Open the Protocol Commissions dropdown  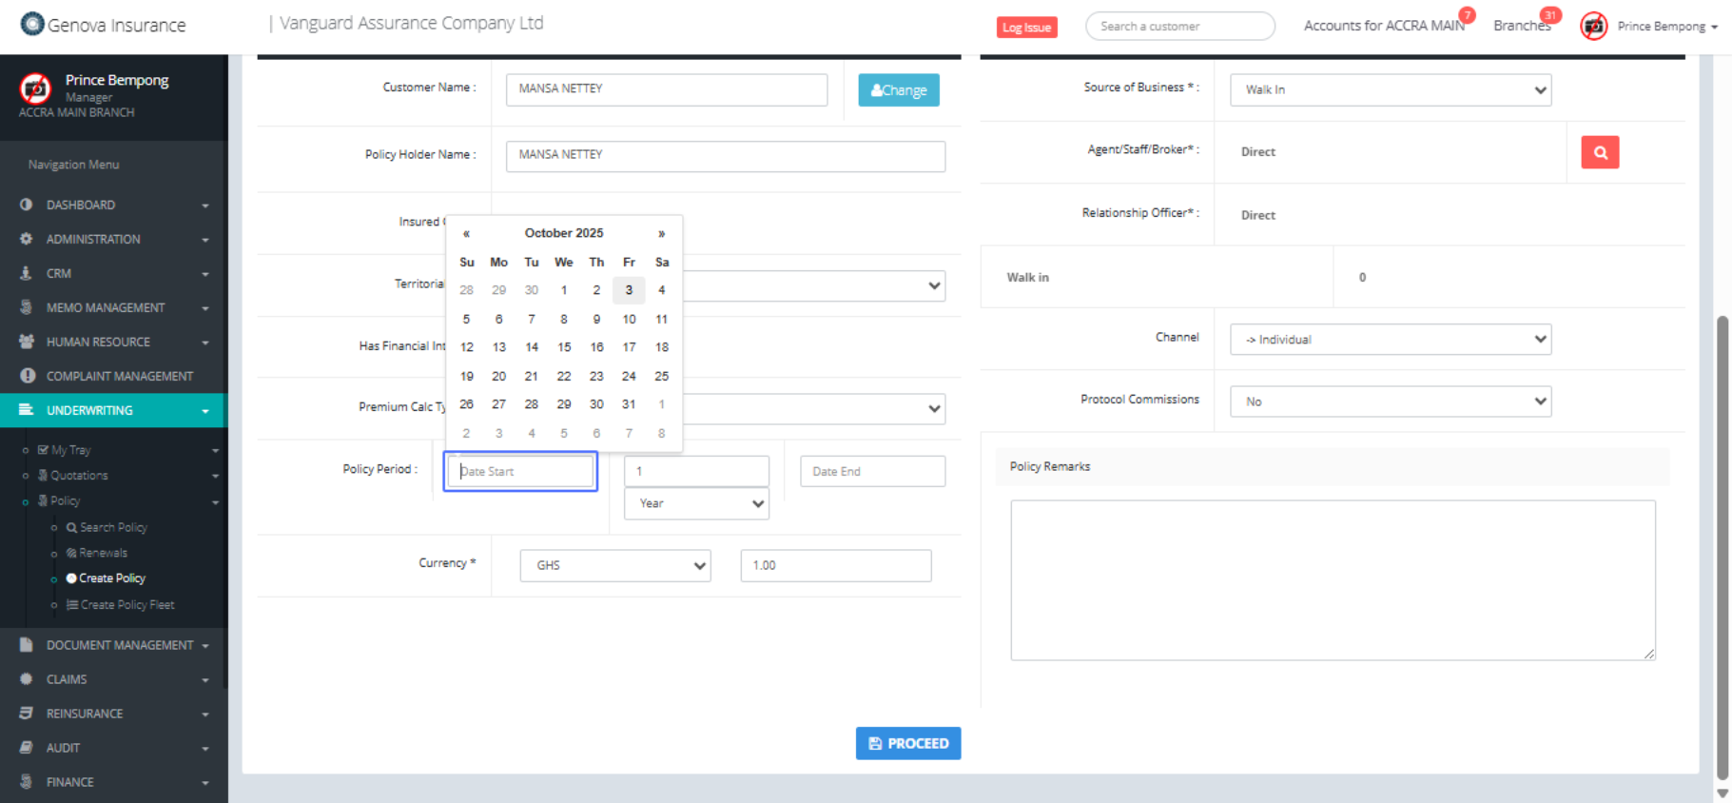1390,401
